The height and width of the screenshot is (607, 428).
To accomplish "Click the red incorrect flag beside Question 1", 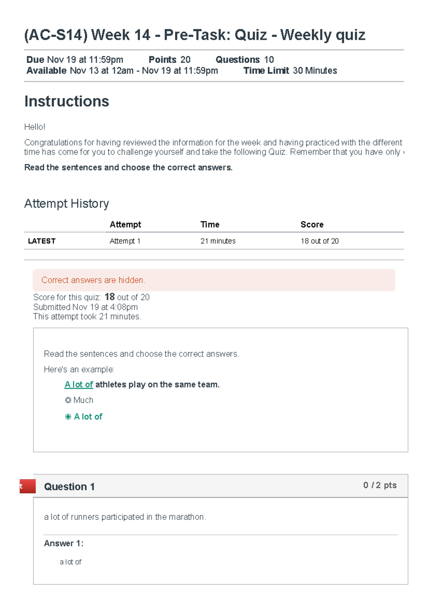I will (x=27, y=486).
